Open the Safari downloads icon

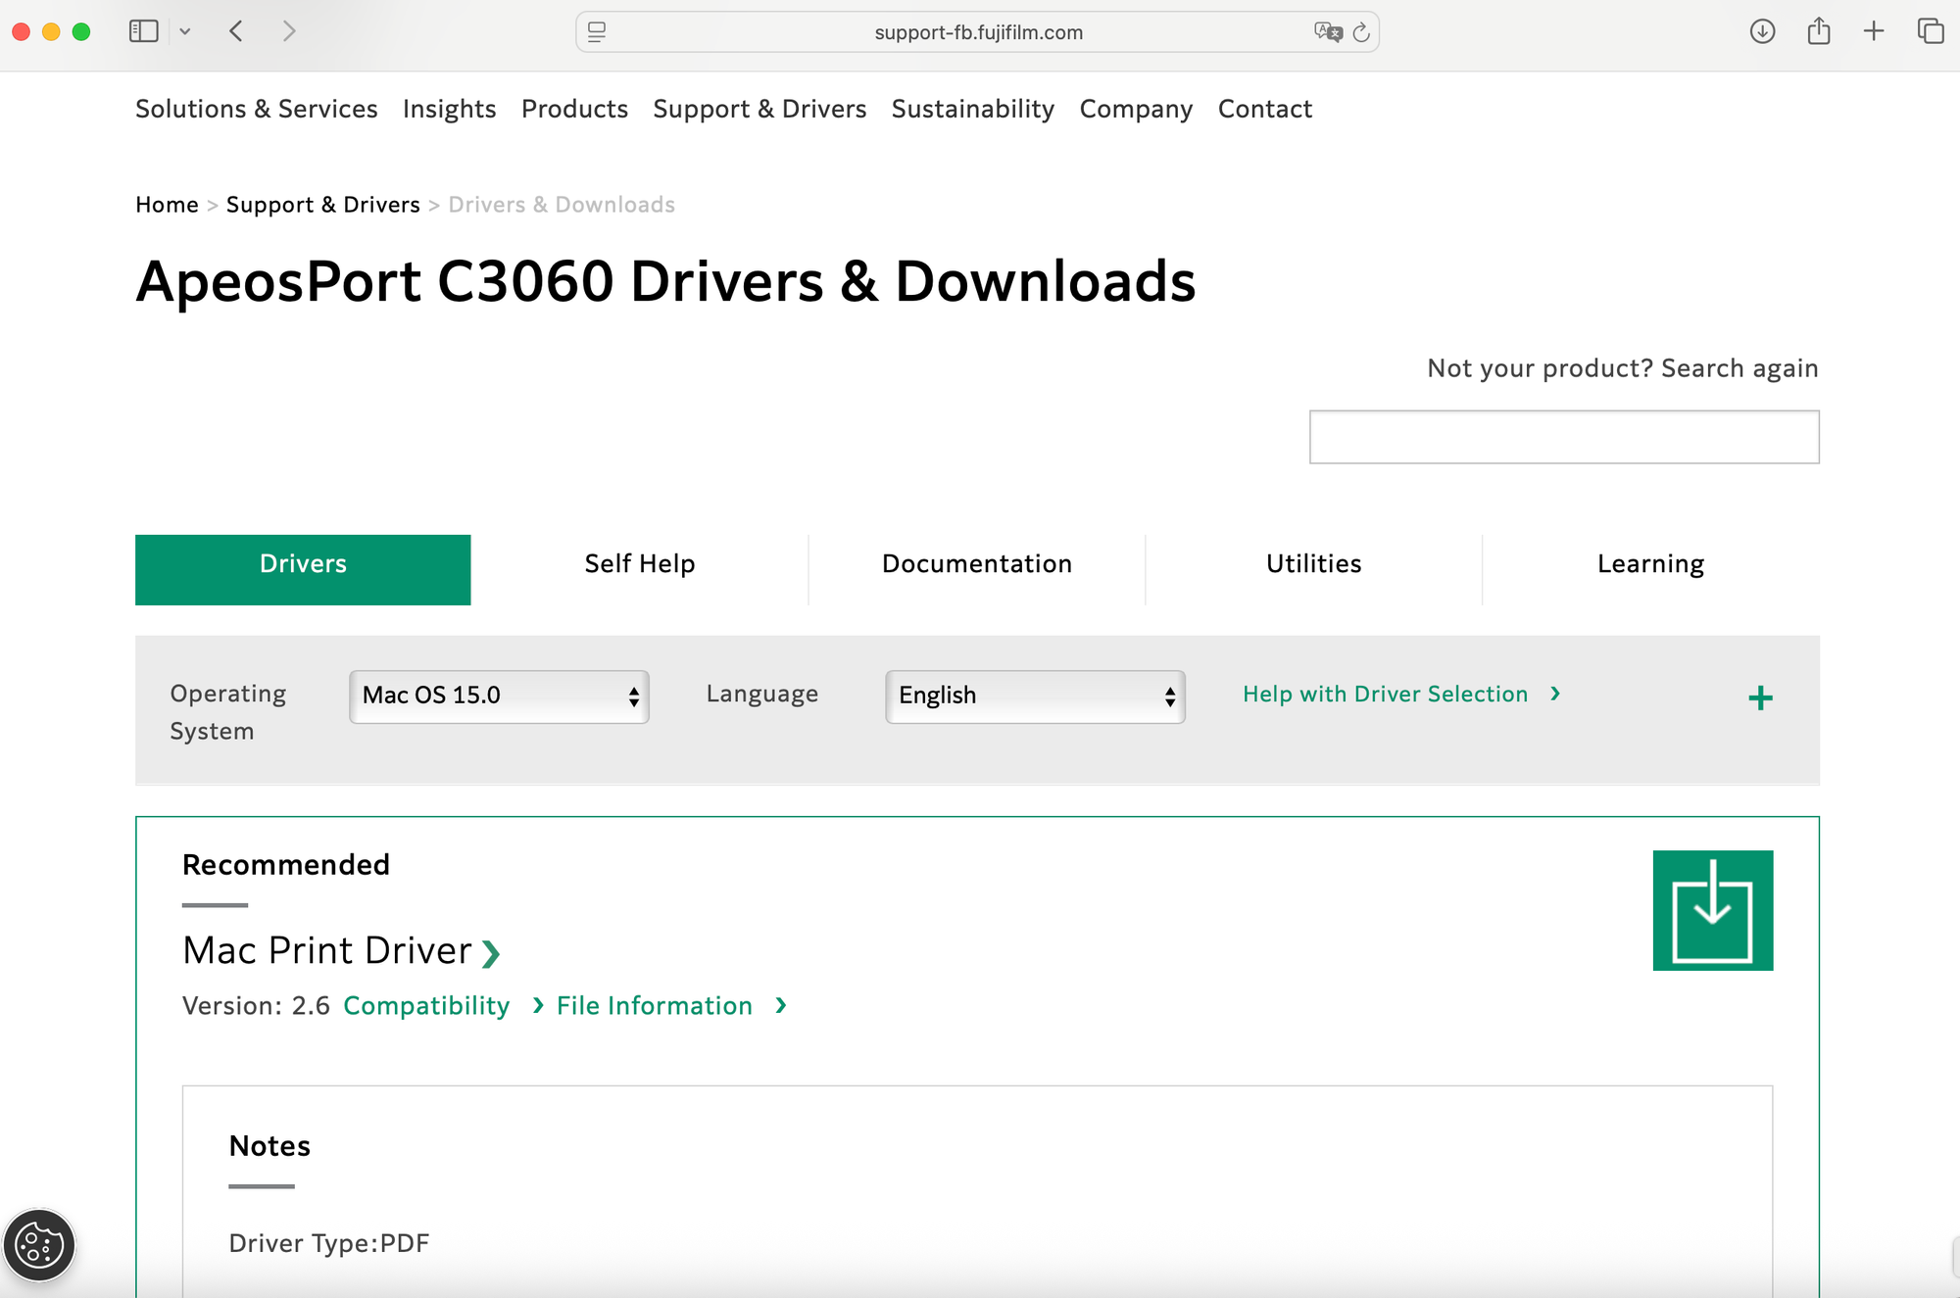1762,31
